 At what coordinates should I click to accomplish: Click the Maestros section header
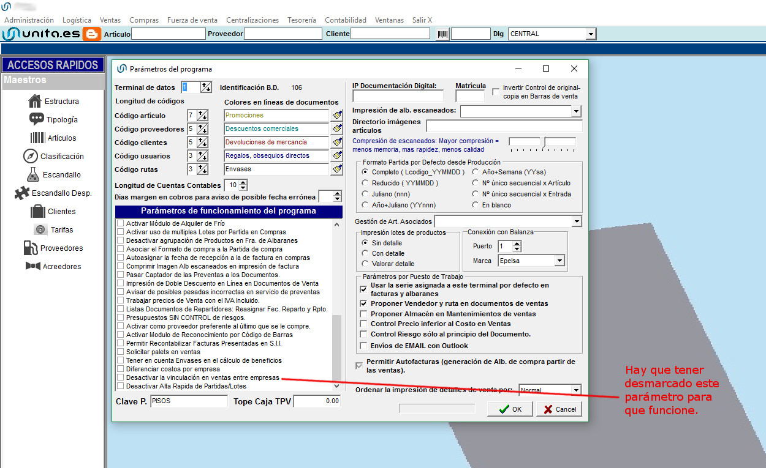[53, 82]
